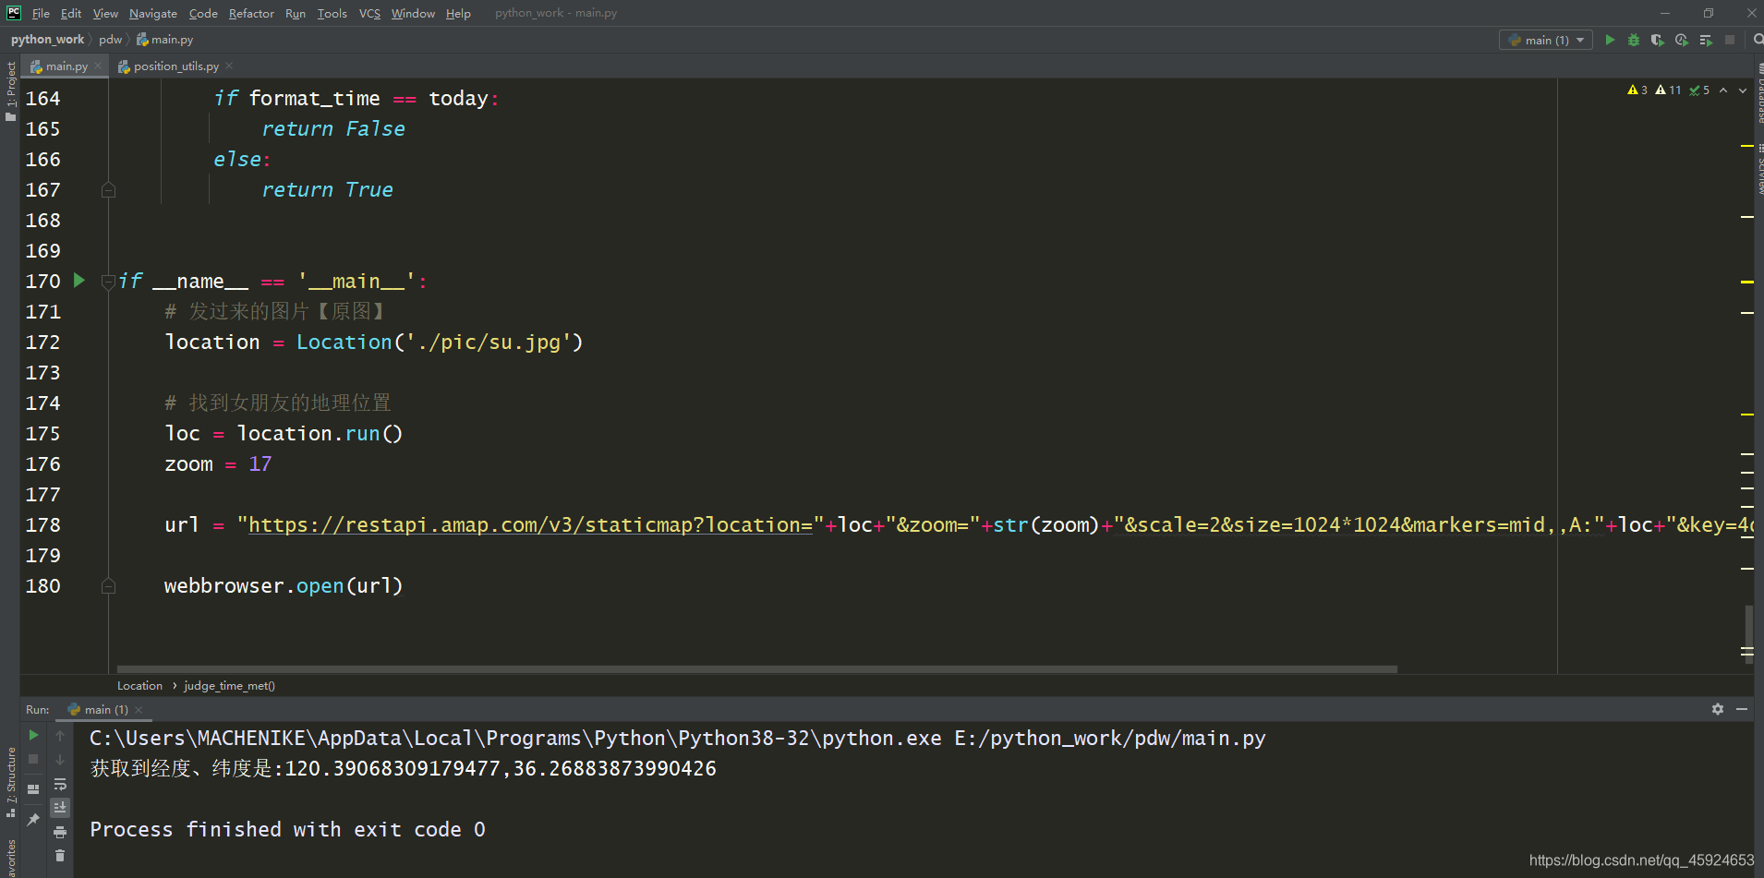Open the Window menu
Viewport: 1764px width, 878px height.
coord(413,13)
